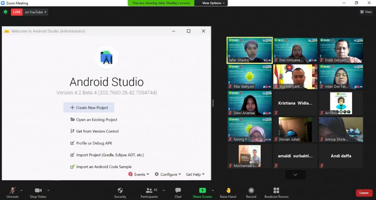Image resolution: width=376 pixels, height=200 pixels.
Task: Click the You are viewing Jafar Shadiq's screen banner
Action: point(161,3)
